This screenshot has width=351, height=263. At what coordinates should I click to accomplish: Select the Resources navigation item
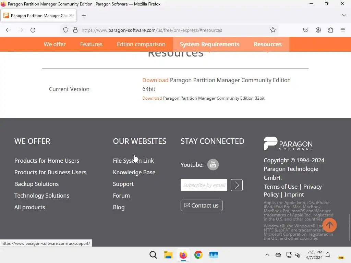[268, 44]
